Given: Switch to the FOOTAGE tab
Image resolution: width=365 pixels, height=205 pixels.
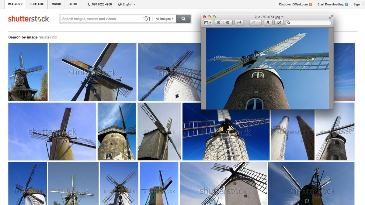Looking at the screenshot, I should 36,4.
